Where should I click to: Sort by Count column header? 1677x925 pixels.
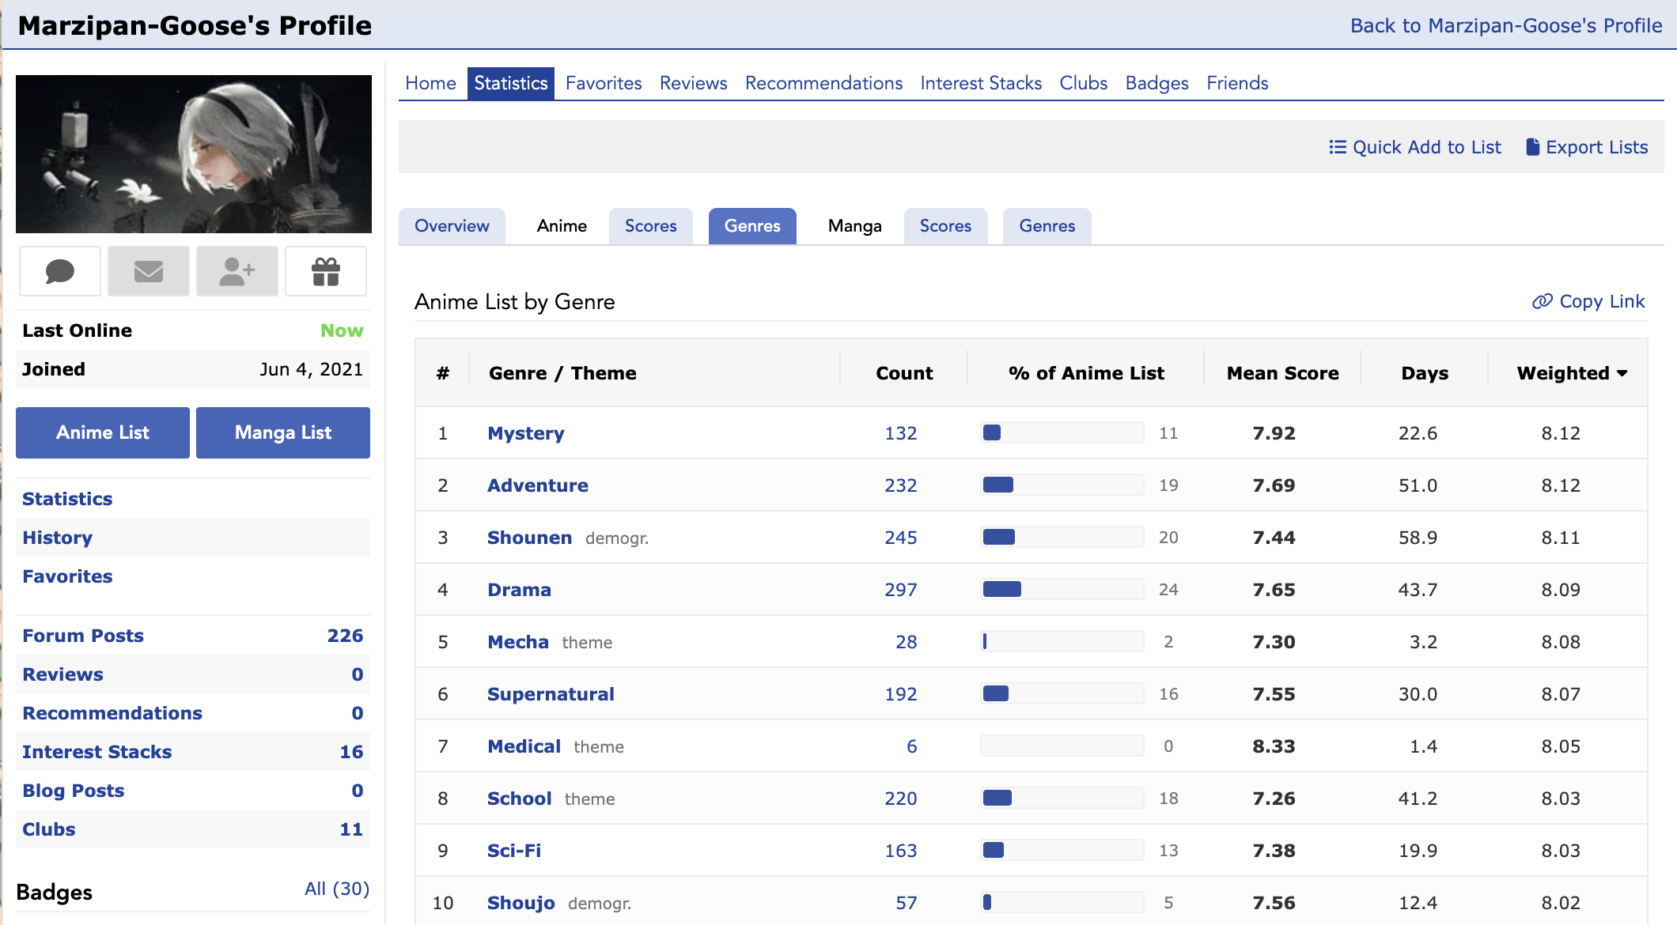(x=904, y=373)
